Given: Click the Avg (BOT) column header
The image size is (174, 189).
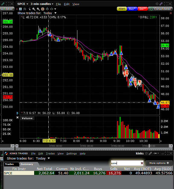Looking at the screenshot, I should click(x=142, y=169).
